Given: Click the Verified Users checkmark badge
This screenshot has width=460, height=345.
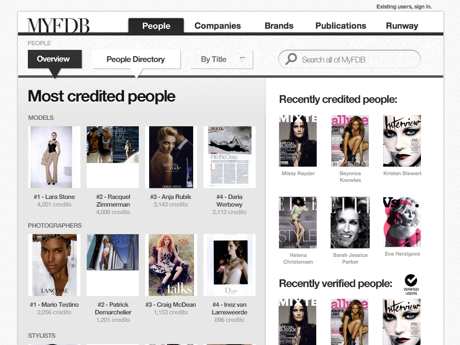Looking at the screenshot, I should [411, 284].
